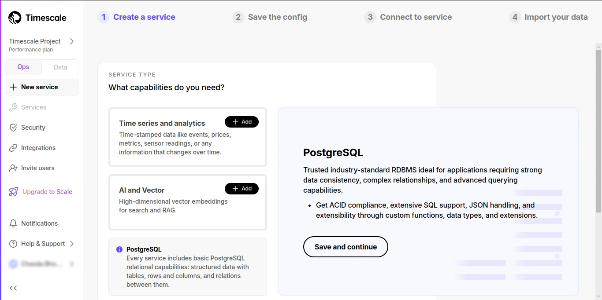Collapse the sidebar with double chevron
The height and width of the screenshot is (300, 602).
click(13, 288)
